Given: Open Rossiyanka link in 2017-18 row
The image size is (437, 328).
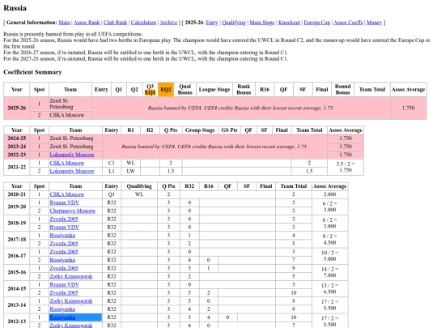Looking at the screenshot, I should tap(62, 236).
